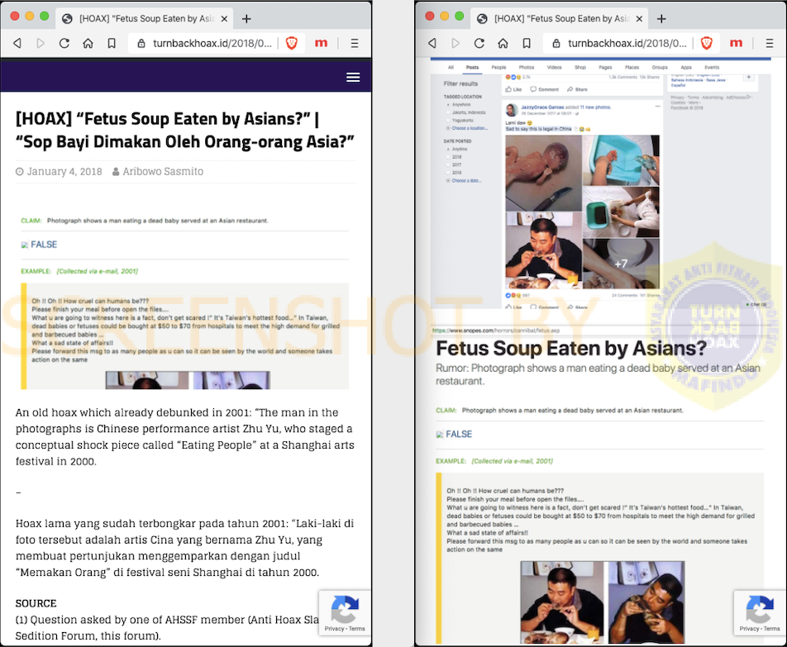Open site hamburger menu on purple header

pos(353,77)
